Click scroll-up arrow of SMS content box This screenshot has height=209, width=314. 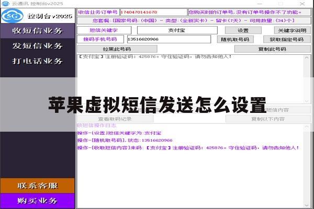point(307,57)
